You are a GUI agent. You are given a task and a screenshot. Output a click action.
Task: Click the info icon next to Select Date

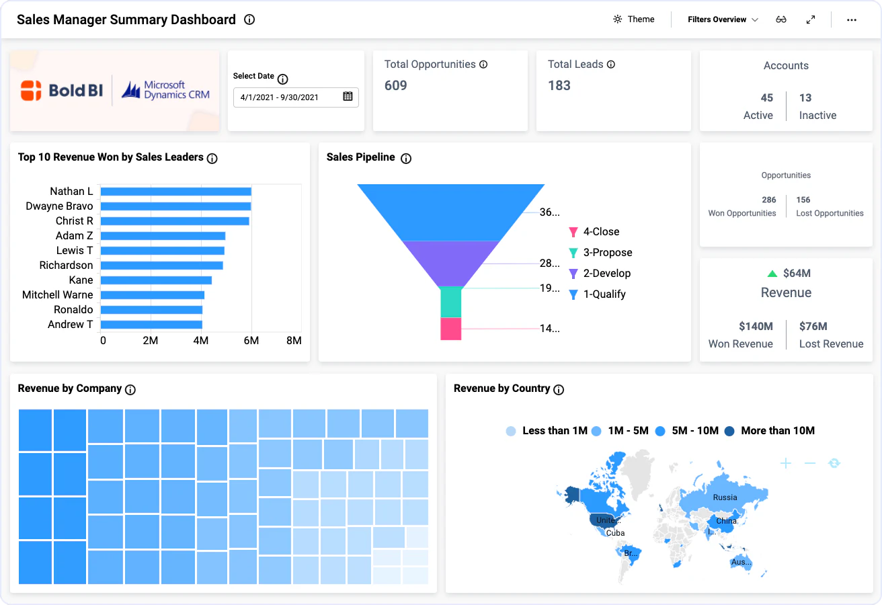point(282,79)
